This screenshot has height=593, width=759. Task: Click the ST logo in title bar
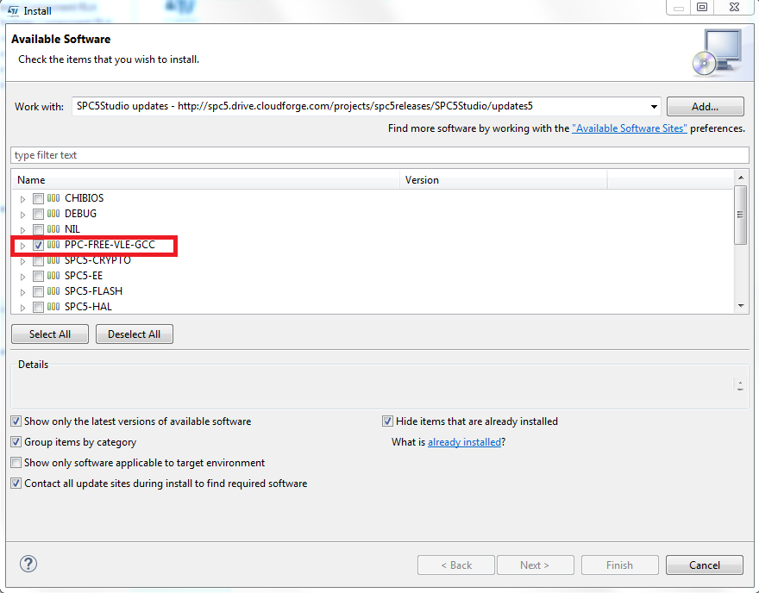(x=13, y=10)
